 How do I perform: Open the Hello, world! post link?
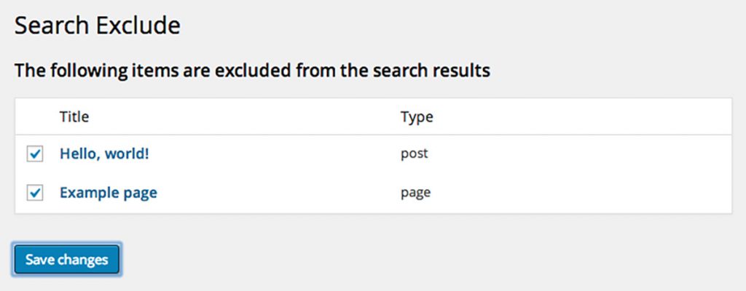[105, 154]
